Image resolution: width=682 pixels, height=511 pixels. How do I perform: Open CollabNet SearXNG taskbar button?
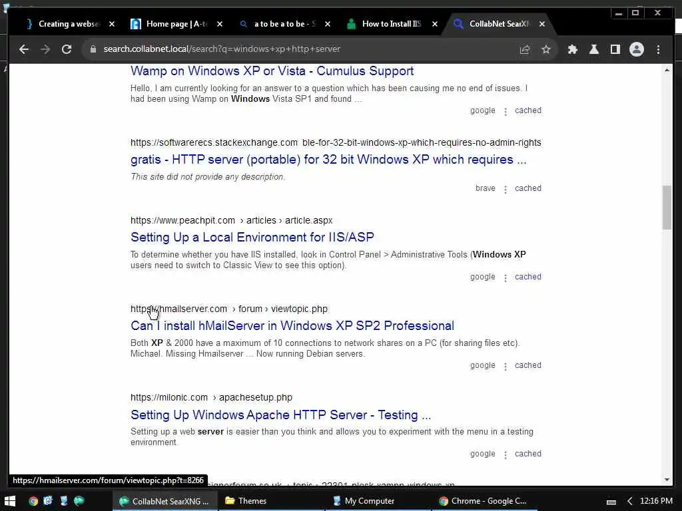165,501
